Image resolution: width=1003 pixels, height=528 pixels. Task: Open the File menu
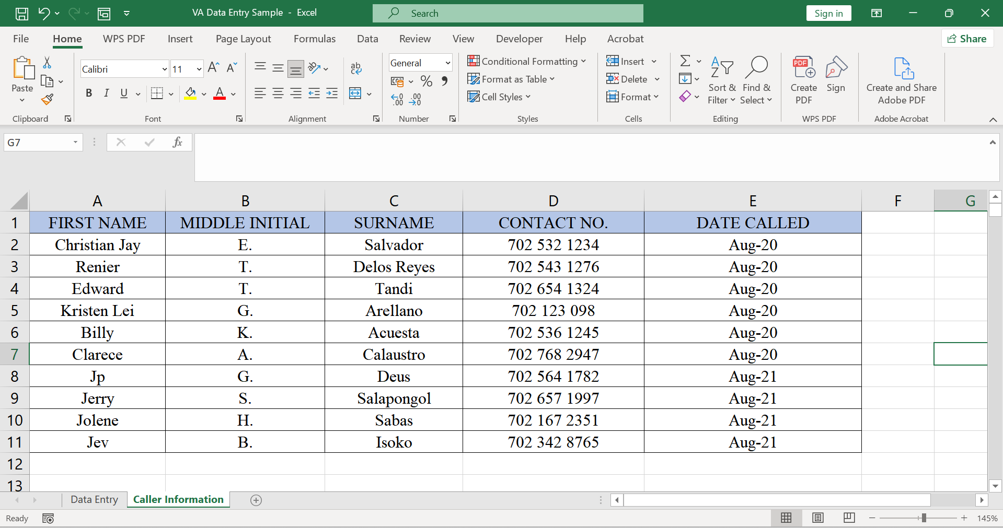coord(21,39)
